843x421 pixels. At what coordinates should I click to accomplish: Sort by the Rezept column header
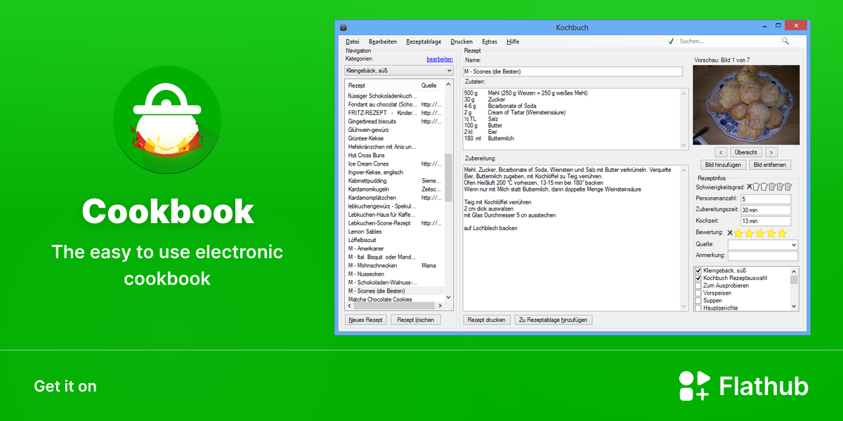[382, 85]
